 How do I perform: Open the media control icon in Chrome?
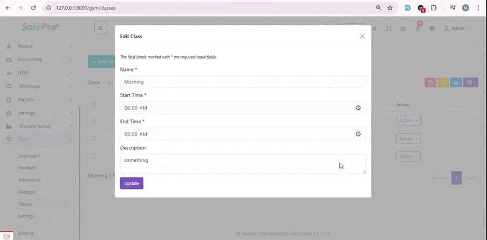coord(452,8)
